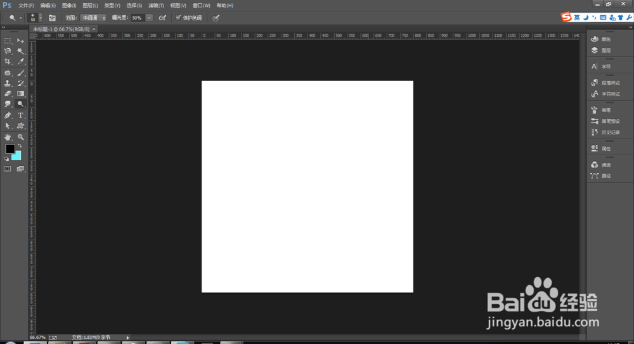Image resolution: width=634 pixels, height=344 pixels.
Task: Select the Horizontal Type tool
Action: point(21,115)
